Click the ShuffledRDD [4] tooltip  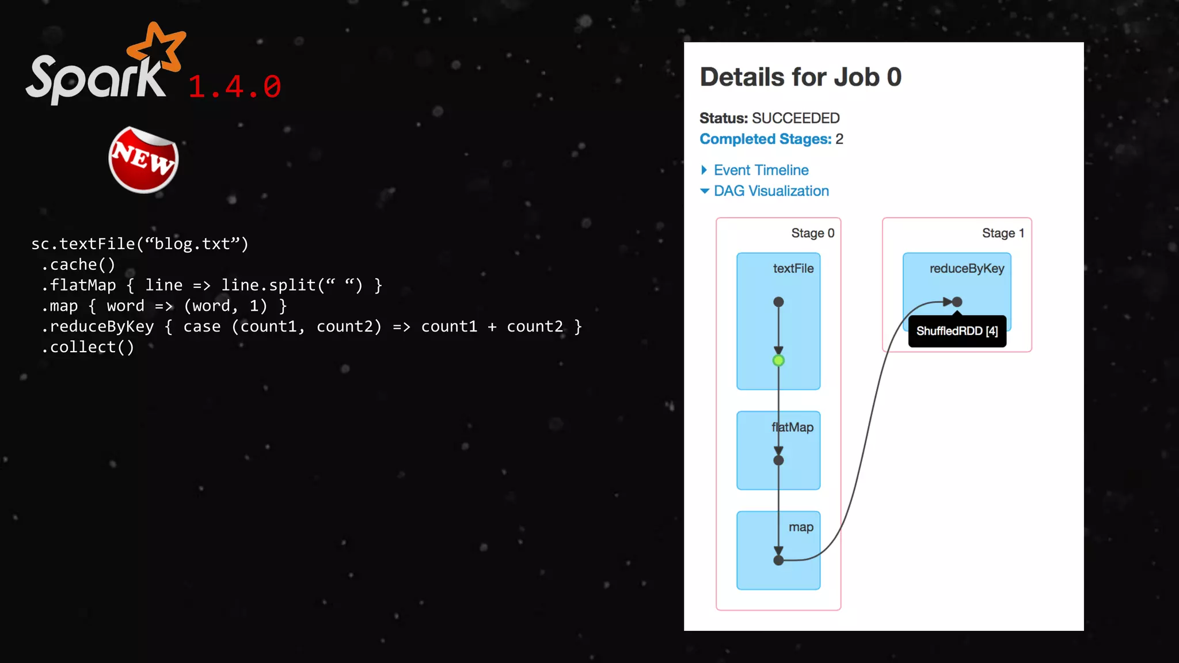tap(957, 331)
